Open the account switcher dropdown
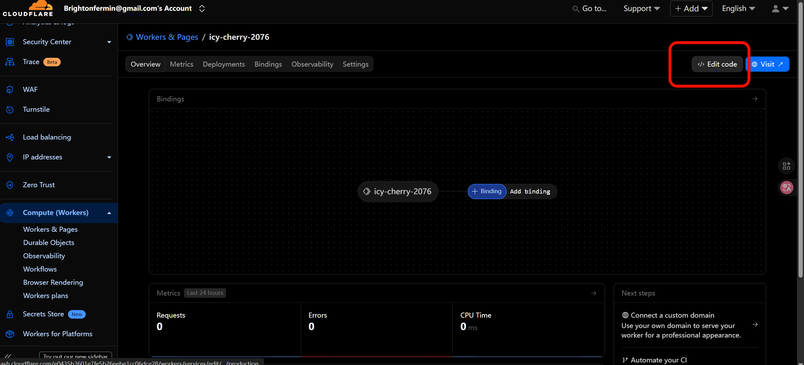Image resolution: width=804 pixels, height=365 pixels. (x=202, y=9)
